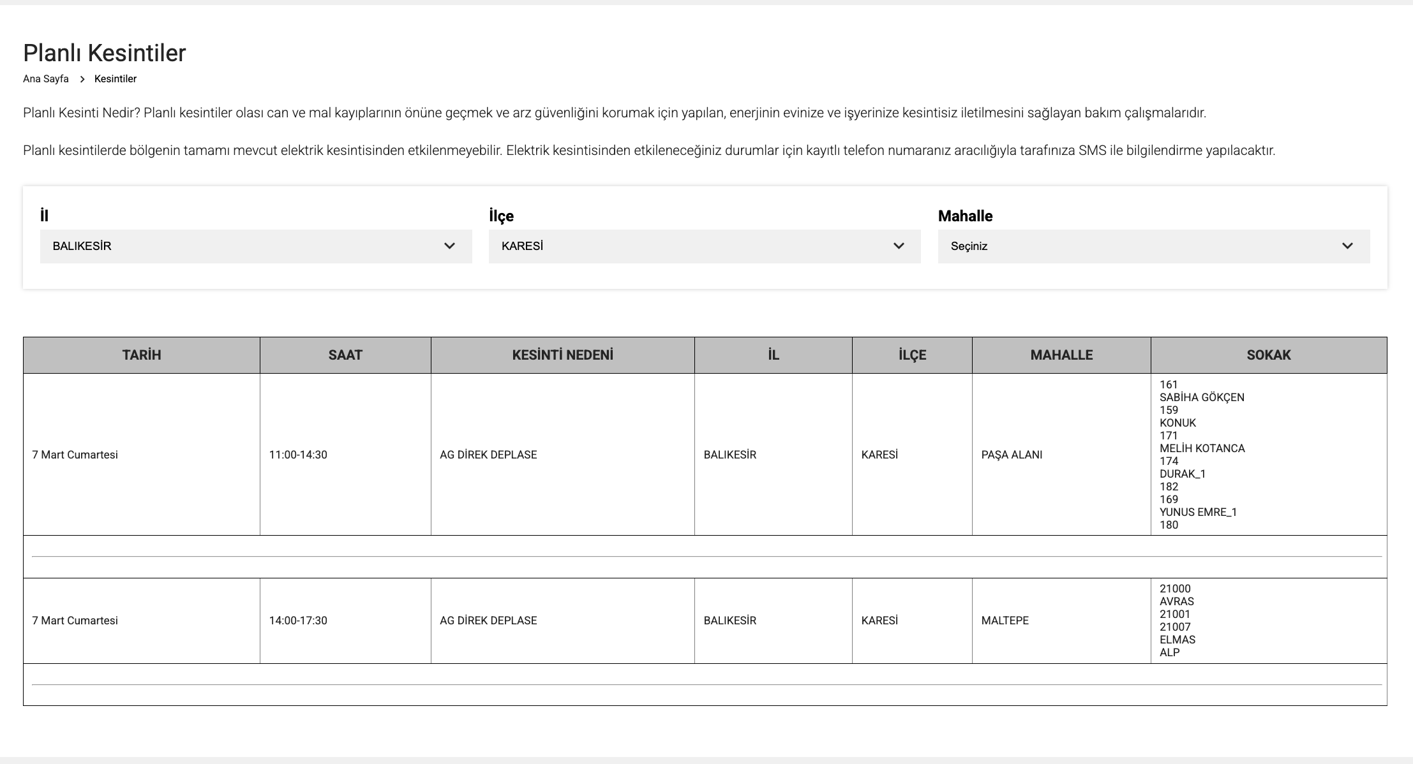Click the SAAT column header
The height and width of the screenshot is (764, 1413).
345,355
